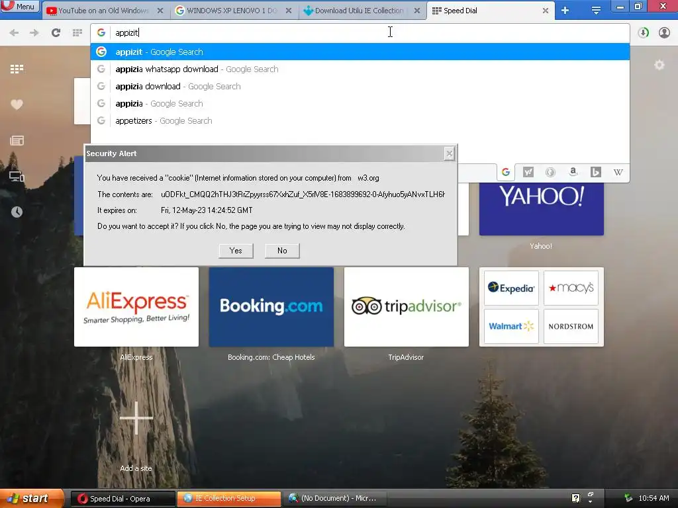678x508 pixels.
Task: Open History clock icon in sidebar
Action: (x=17, y=212)
